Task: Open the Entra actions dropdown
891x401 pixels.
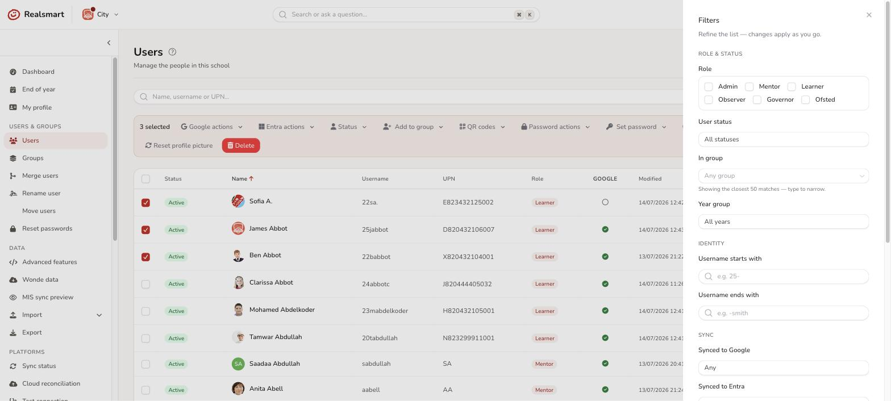Action: pyautogui.click(x=286, y=127)
